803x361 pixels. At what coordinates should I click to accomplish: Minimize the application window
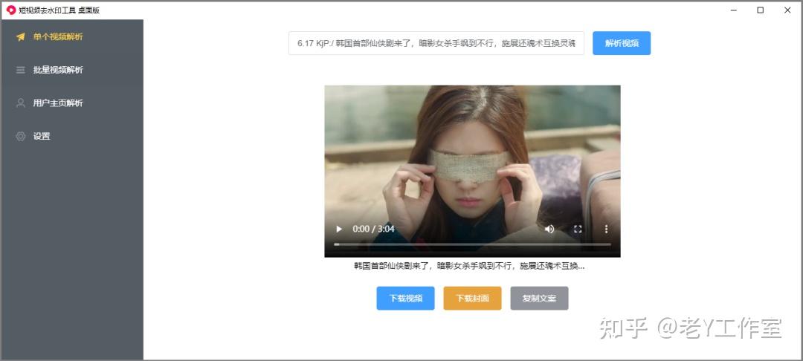click(x=734, y=10)
